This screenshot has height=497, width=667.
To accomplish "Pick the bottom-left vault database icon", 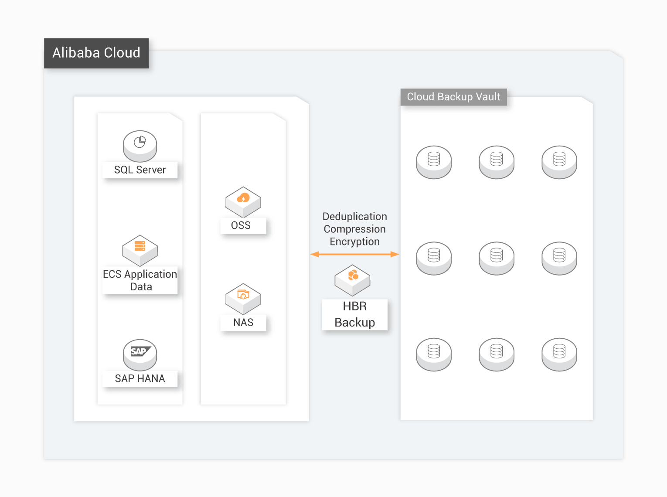I will click(x=434, y=354).
